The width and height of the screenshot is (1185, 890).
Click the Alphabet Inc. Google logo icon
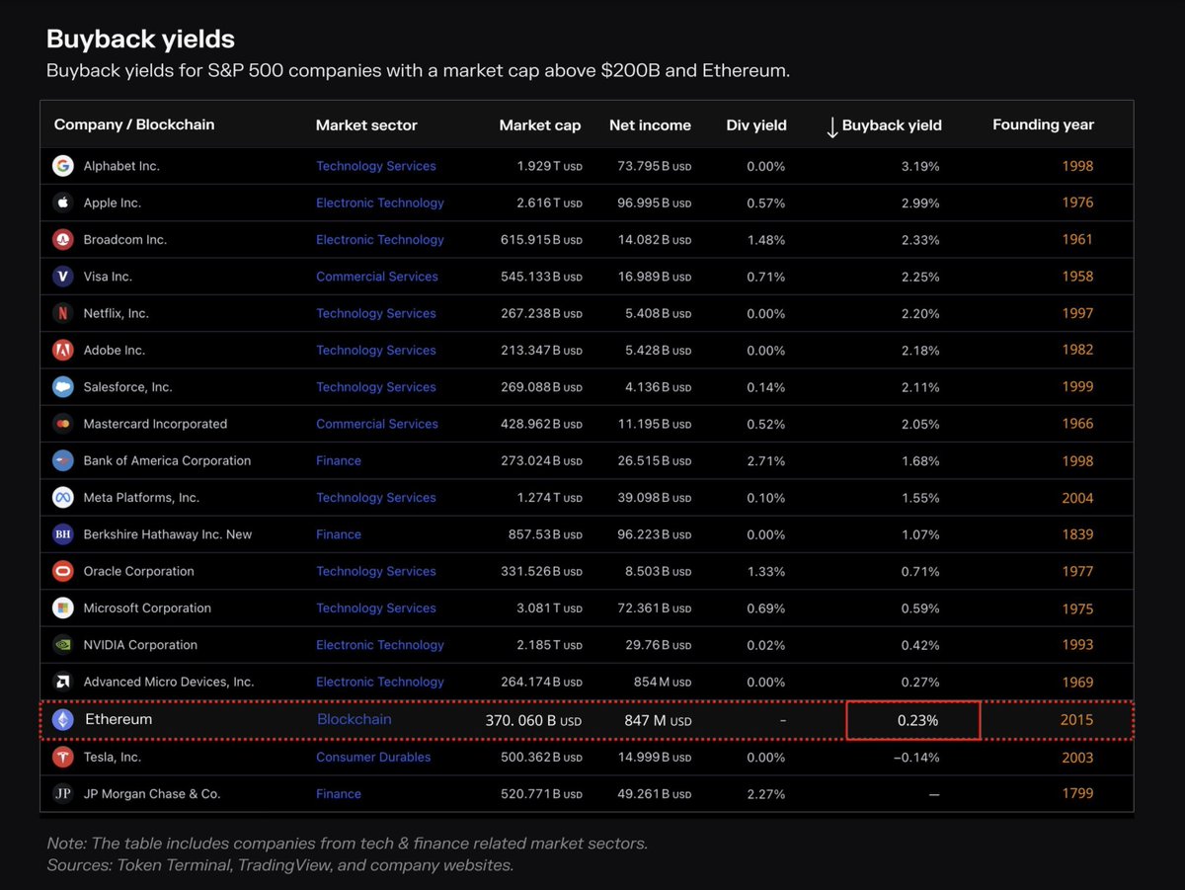[62, 166]
